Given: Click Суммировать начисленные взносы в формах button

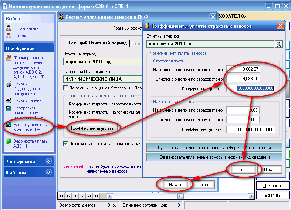Looking at the screenshot, I should tap(214, 148).
